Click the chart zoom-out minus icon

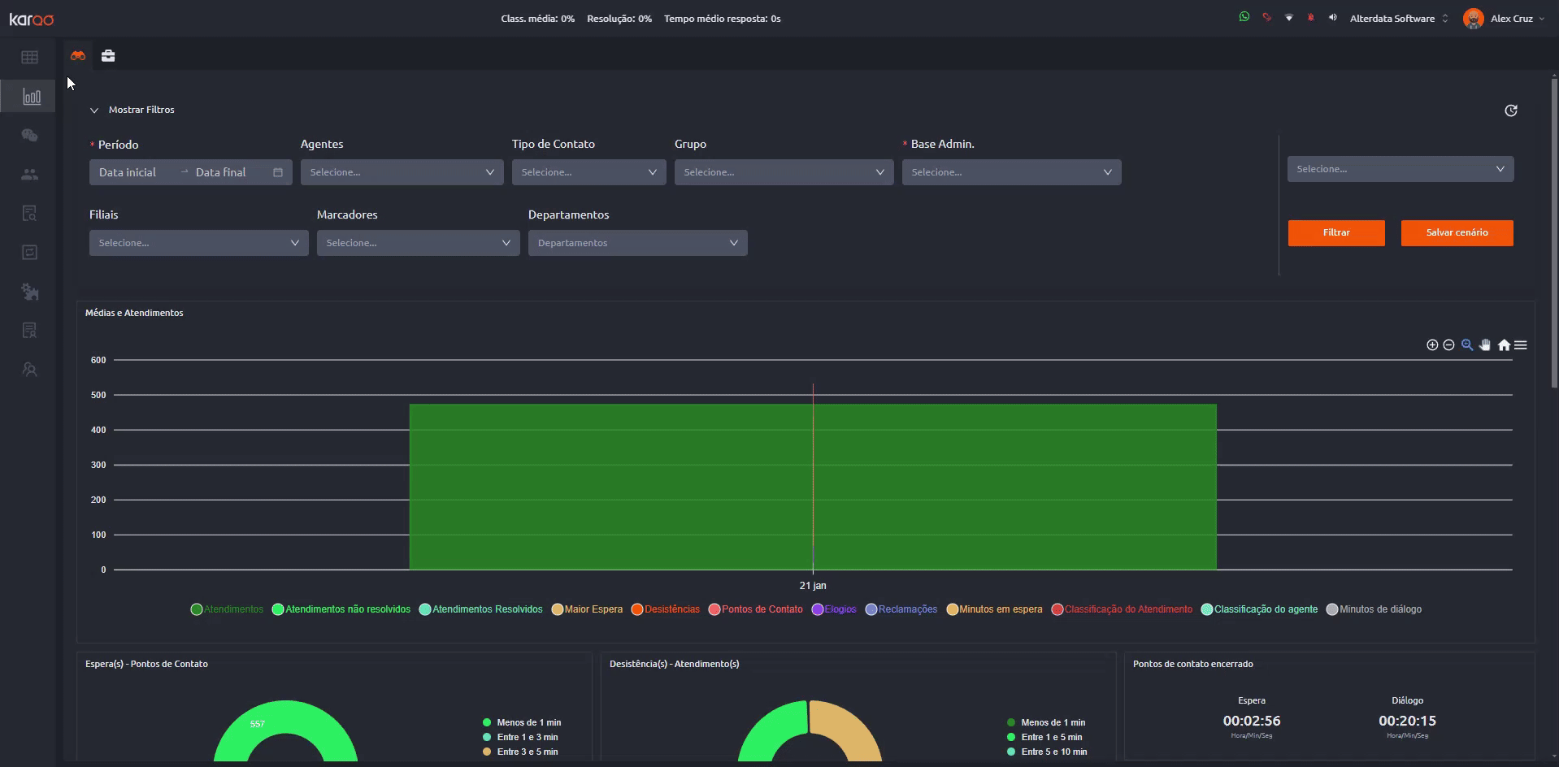pyautogui.click(x=1448, y=345)
